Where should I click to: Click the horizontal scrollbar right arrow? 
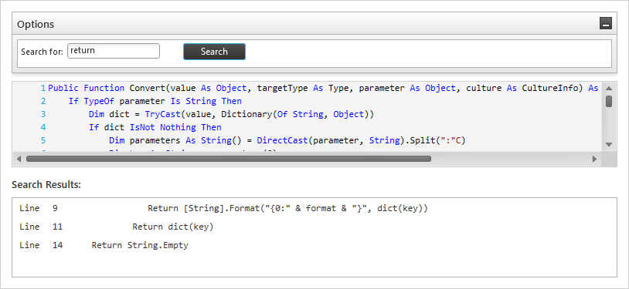[595, 159]
